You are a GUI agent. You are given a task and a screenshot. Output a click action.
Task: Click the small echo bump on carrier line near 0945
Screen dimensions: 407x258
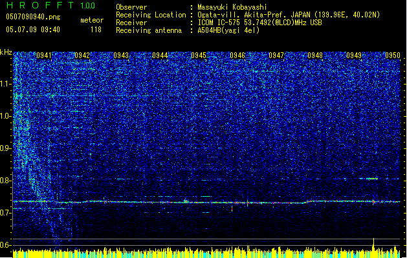click(x=185, y=201)
